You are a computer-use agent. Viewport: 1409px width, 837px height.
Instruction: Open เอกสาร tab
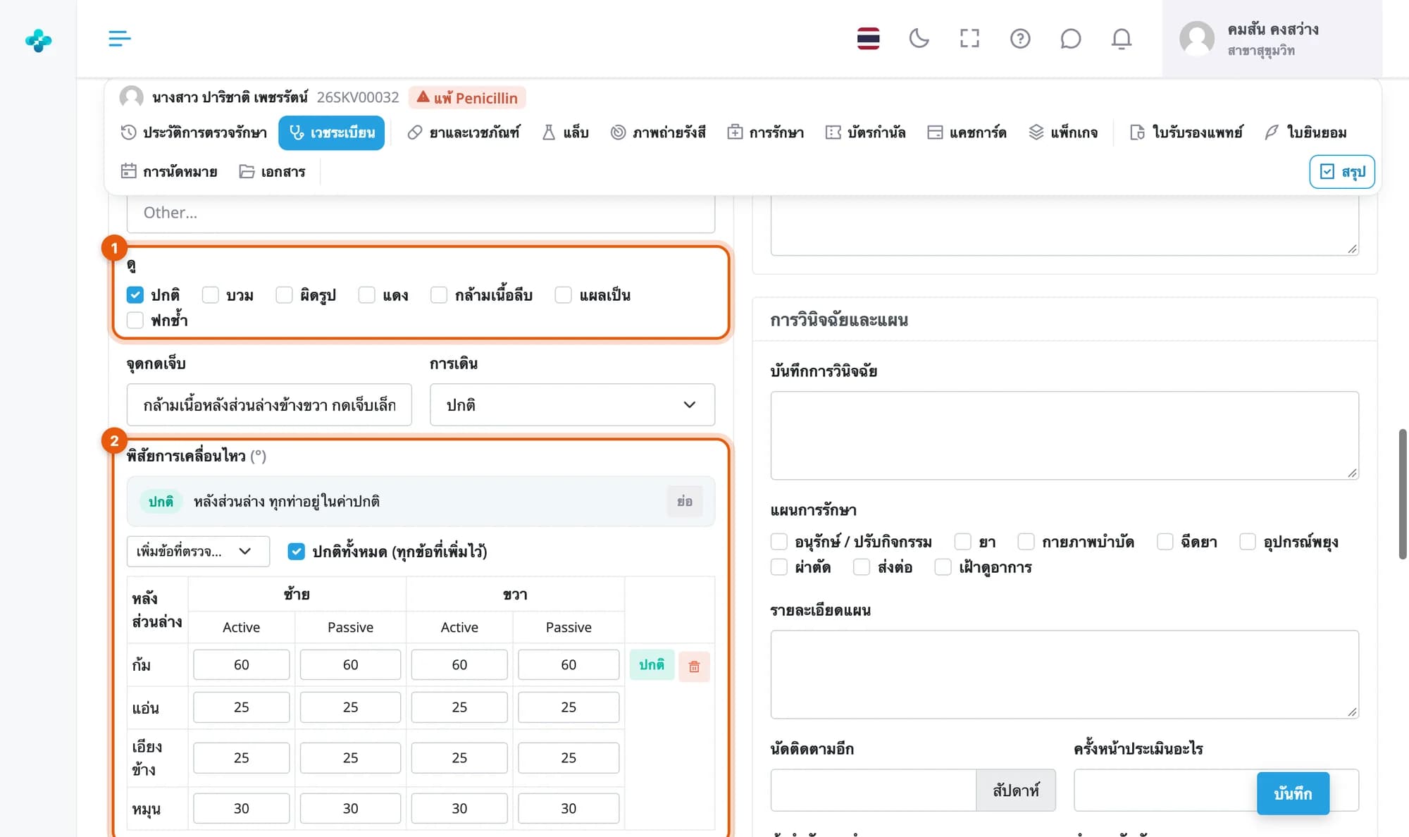point(272,171)
